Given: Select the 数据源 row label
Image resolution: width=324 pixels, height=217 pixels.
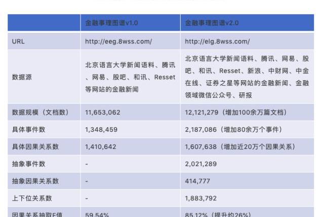Looking at the screenshot, I should (21, 77).
